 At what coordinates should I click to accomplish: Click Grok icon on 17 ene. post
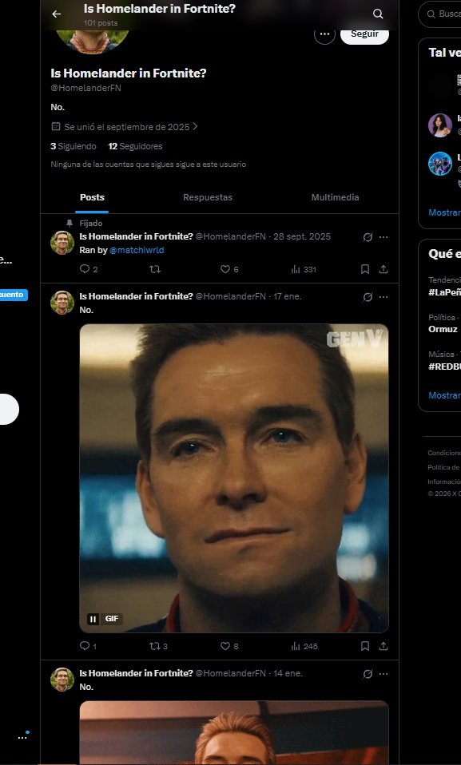[x=368, y=297]
